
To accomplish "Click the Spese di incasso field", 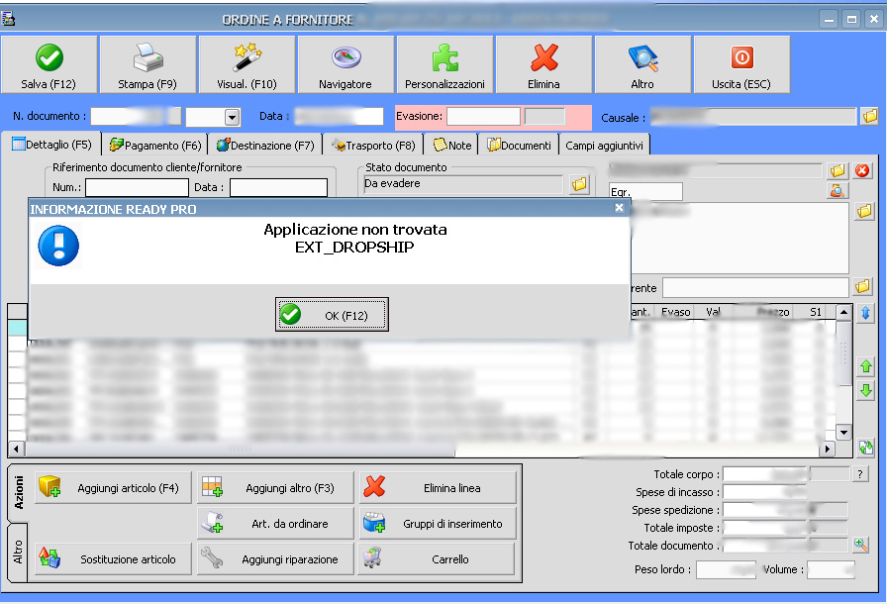I will coord(765,492).
